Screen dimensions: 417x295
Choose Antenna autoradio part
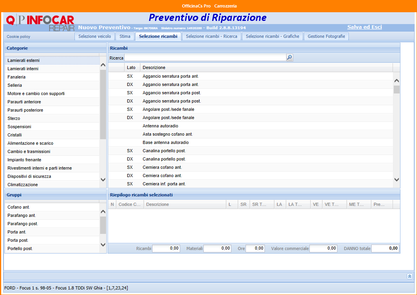click(x=251, y=125)
